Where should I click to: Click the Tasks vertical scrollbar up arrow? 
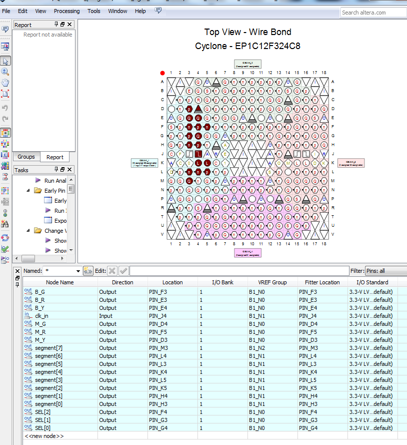click(x=71, y=180)
